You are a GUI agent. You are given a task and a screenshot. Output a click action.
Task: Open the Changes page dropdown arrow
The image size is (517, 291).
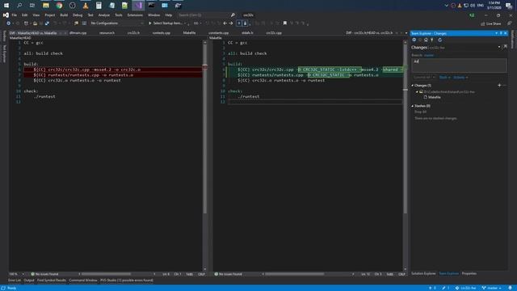(499, 47)
